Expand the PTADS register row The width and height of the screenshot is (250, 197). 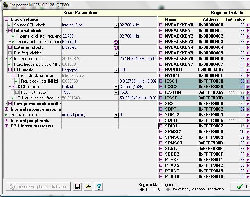(x=161, y=165)
